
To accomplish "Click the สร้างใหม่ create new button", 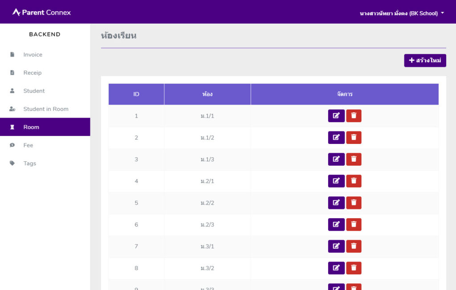I will (x=425, y=61).
